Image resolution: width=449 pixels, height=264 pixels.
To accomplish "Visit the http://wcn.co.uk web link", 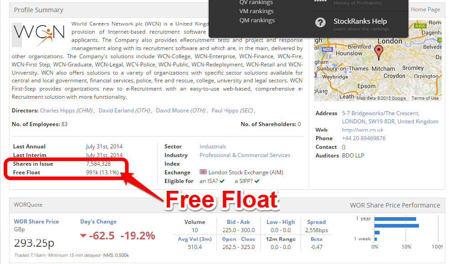I will (363, 130).
